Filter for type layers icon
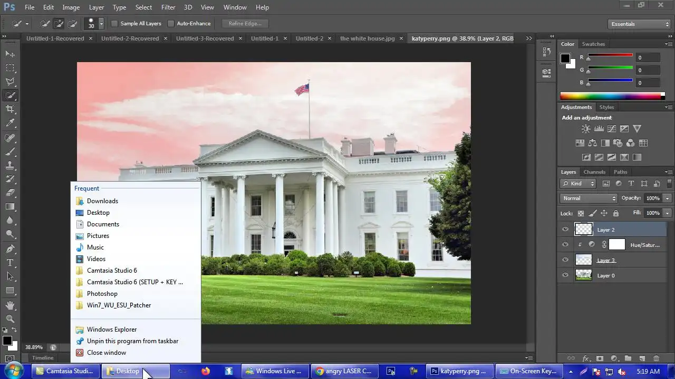This screenshot has height=379, width=675. [x=631, y=184]
